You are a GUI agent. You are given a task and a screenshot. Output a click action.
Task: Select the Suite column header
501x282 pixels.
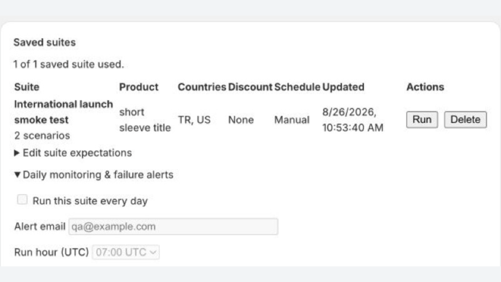coord(27,87)
